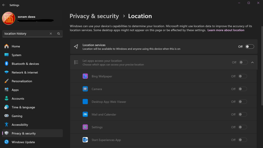Click the Camera app icon
The image size is (263, 148).
[85, 89]
